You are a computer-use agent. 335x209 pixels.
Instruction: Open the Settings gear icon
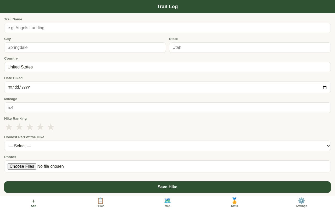(301, 201)
